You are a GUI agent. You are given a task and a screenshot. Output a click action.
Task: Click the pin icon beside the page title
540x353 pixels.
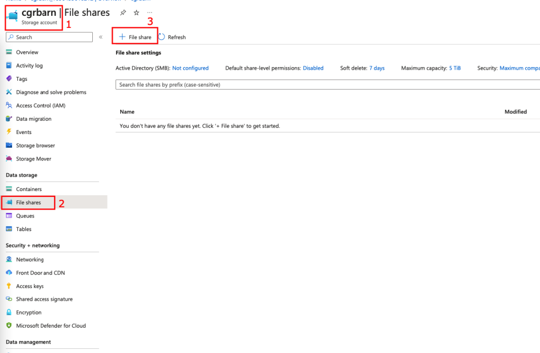[x=123, y=13]
